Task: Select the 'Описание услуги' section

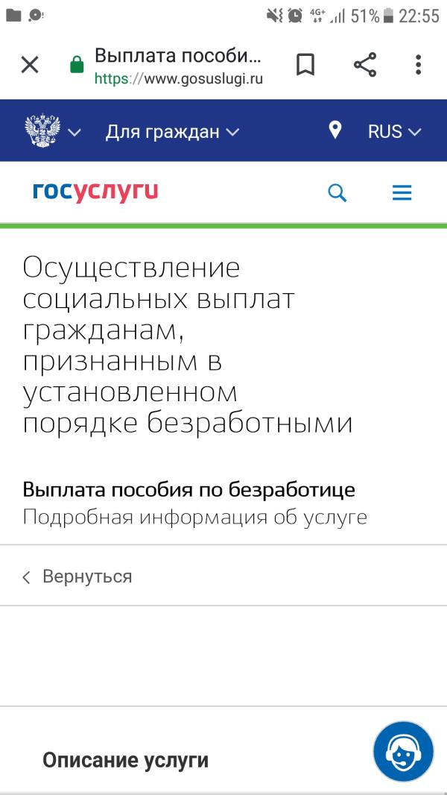Action: point(125,761)
